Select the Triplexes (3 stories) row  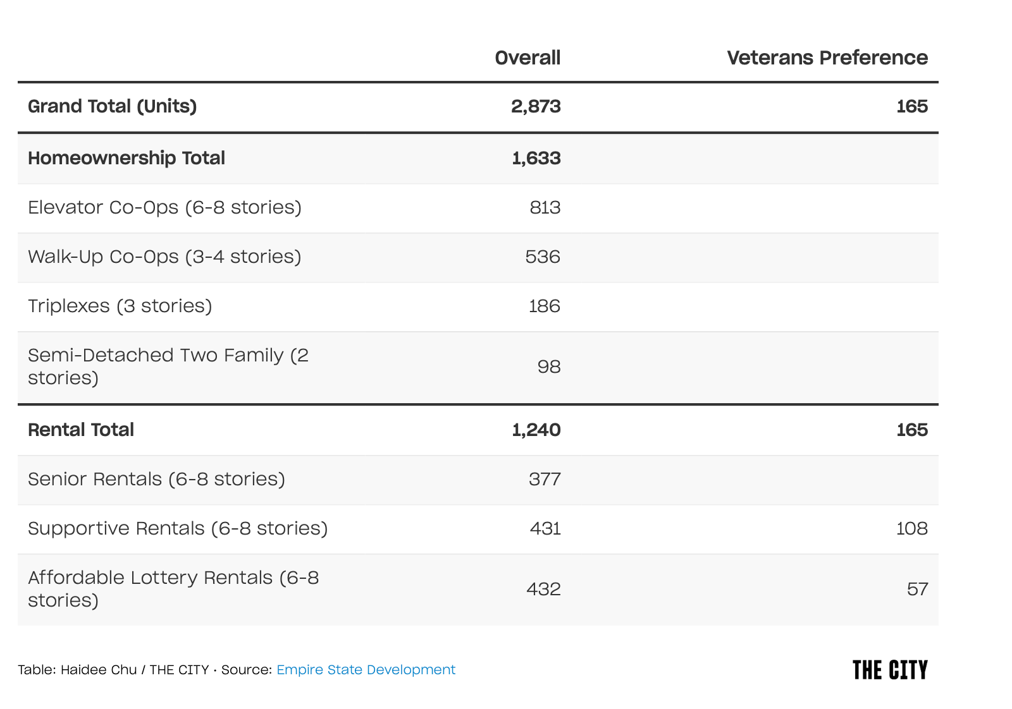[x=478, y=306]
